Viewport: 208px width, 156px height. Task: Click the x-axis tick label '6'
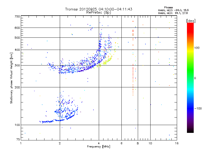(121, 143)
